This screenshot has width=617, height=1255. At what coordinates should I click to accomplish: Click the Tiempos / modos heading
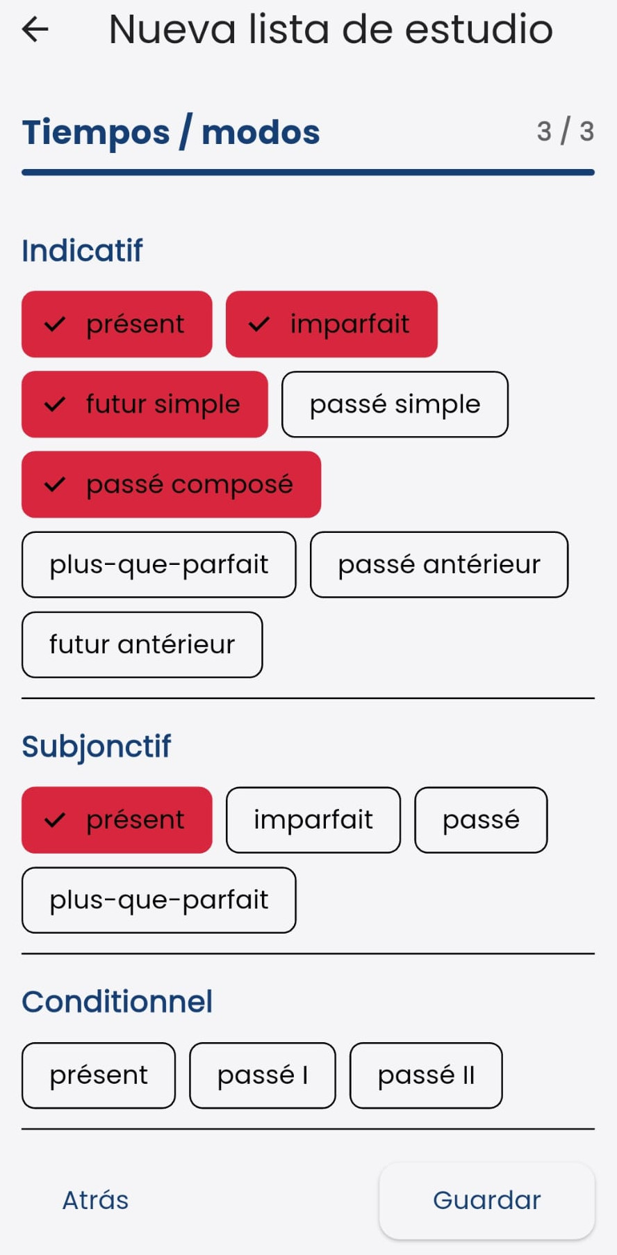click(171, 132)
